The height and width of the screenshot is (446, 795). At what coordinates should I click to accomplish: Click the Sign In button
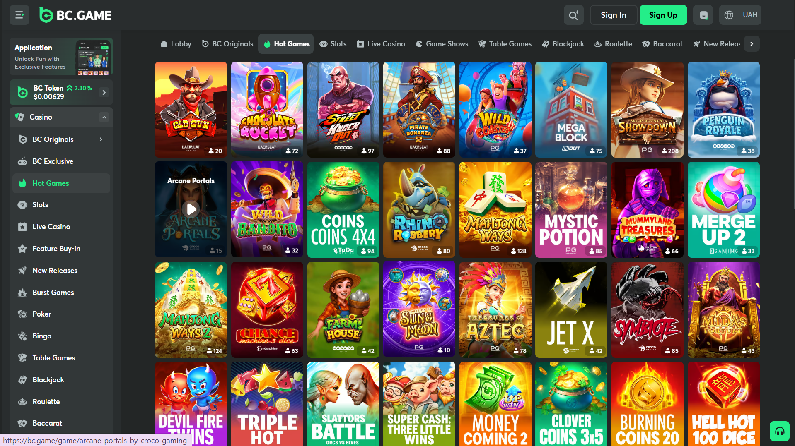point(614,15)
